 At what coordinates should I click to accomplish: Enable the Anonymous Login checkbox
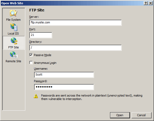click(x=31, y=63)
